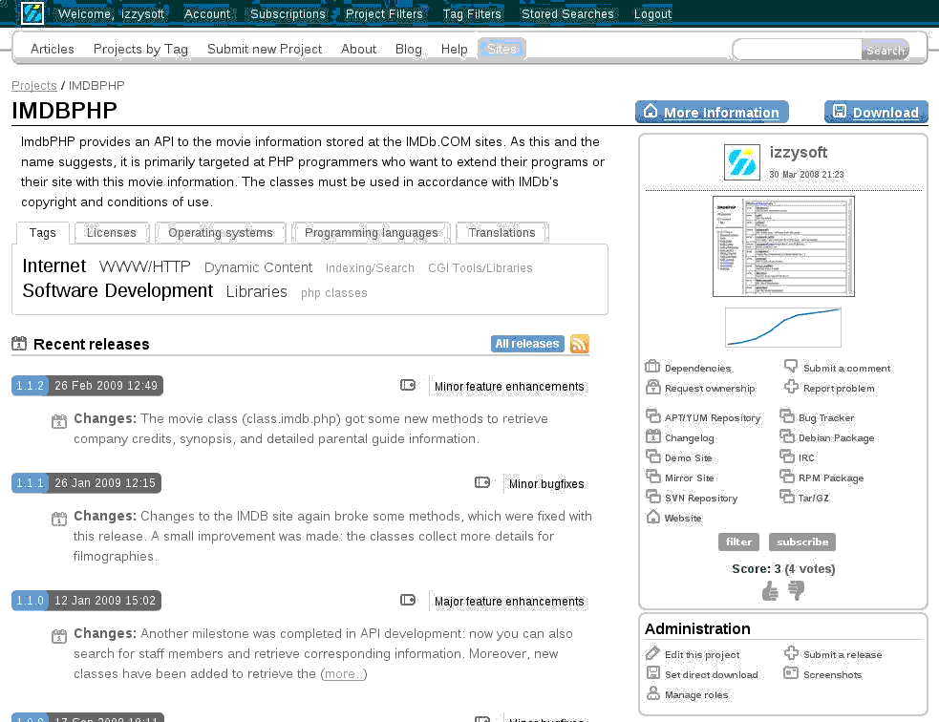Viewport: 939px width, 722px height.
Task: Select the Tags tab
Action: click(43, 232)
